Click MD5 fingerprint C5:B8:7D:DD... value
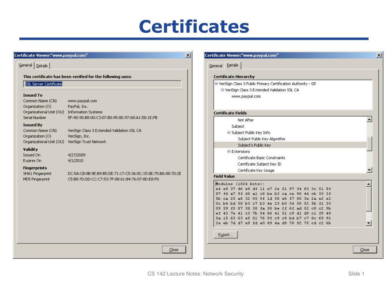This screenshot has height=291, width=388. pos(114,179)
